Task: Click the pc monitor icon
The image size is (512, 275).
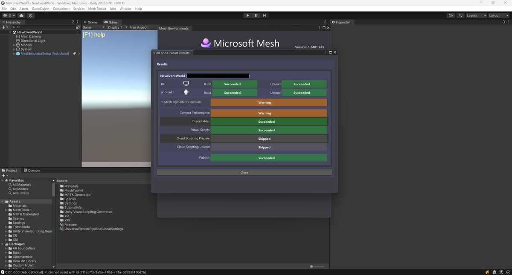Action: (186, 84)
